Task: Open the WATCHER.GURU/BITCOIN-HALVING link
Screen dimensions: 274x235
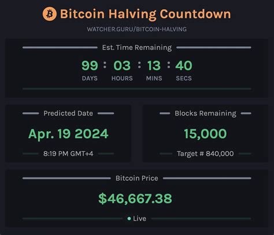Action: [136, 29]
